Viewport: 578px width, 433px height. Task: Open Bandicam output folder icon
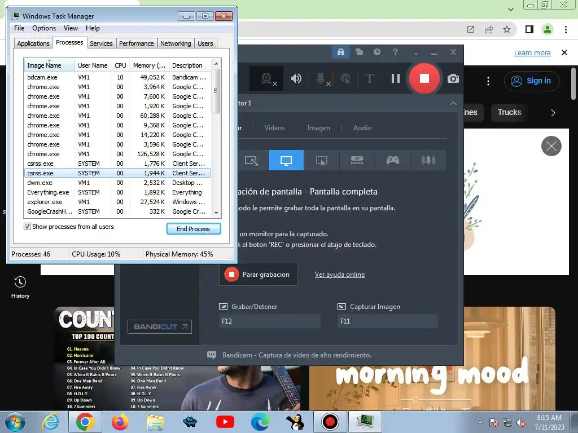[359, 52]
